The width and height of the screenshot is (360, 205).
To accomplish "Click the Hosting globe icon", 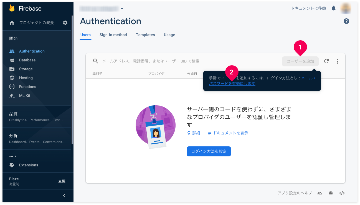I will 12,78.
